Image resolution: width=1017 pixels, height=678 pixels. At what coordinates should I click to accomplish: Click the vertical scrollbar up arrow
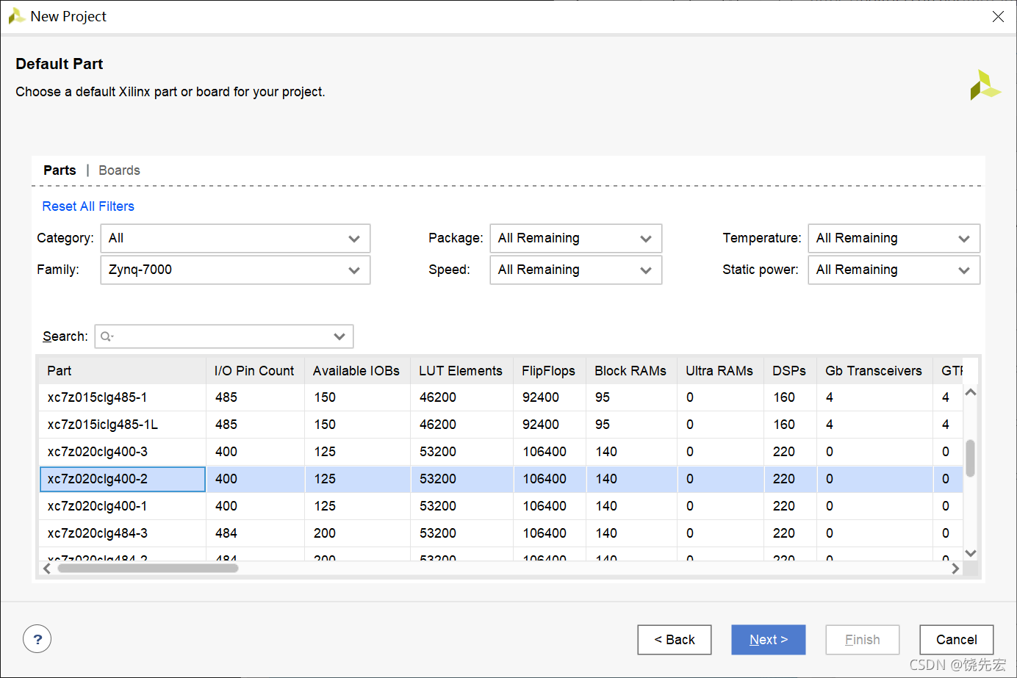(x=971, y=392)
